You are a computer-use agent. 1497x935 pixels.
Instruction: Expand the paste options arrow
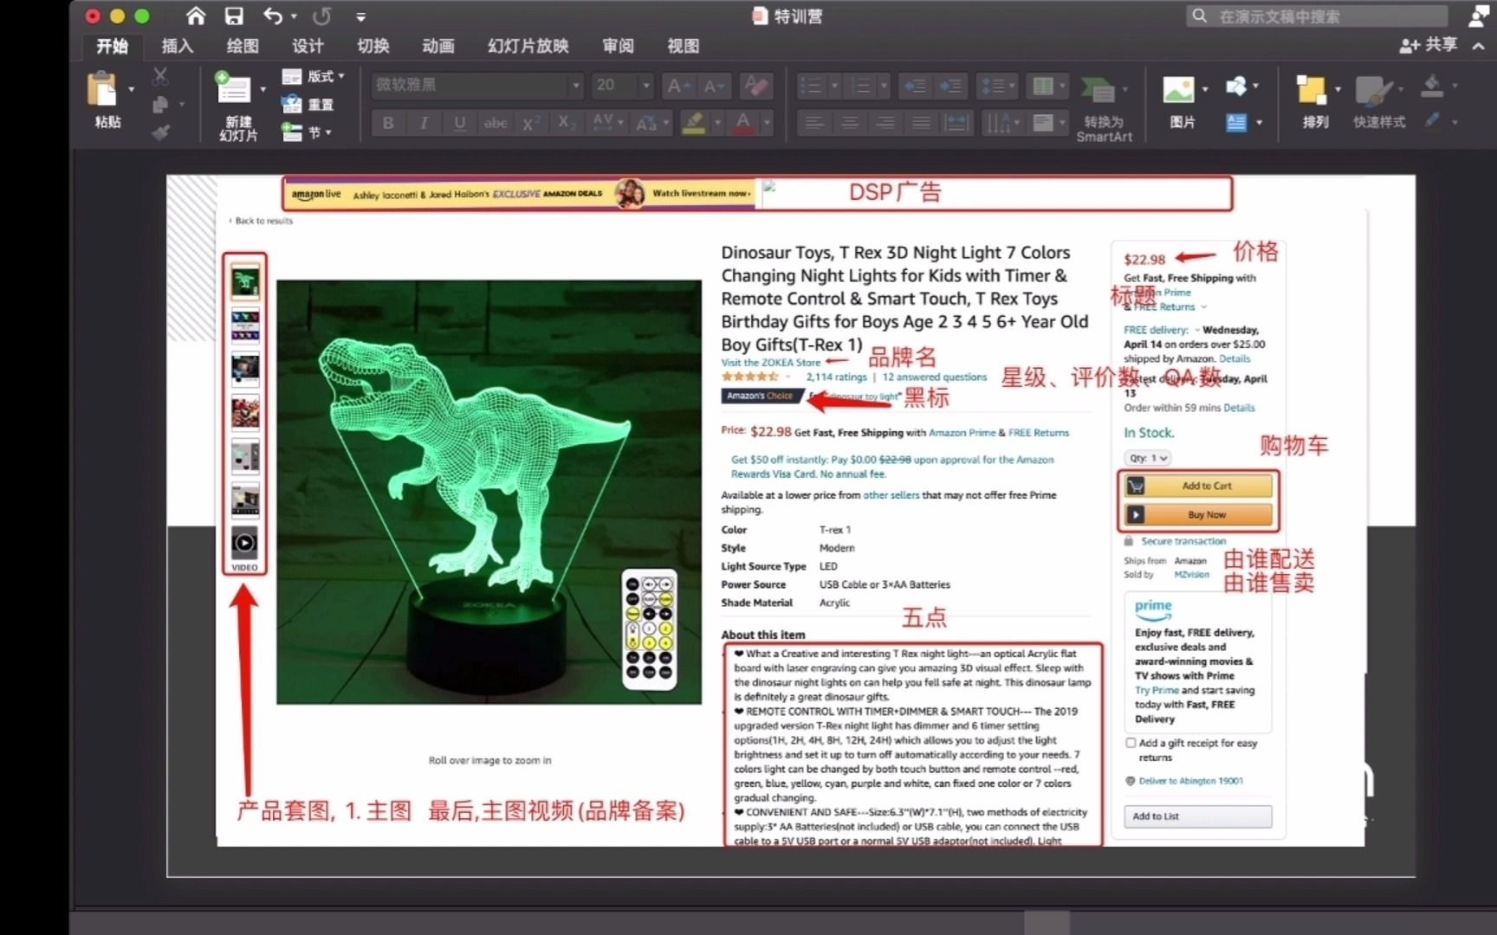click(132, 89)
